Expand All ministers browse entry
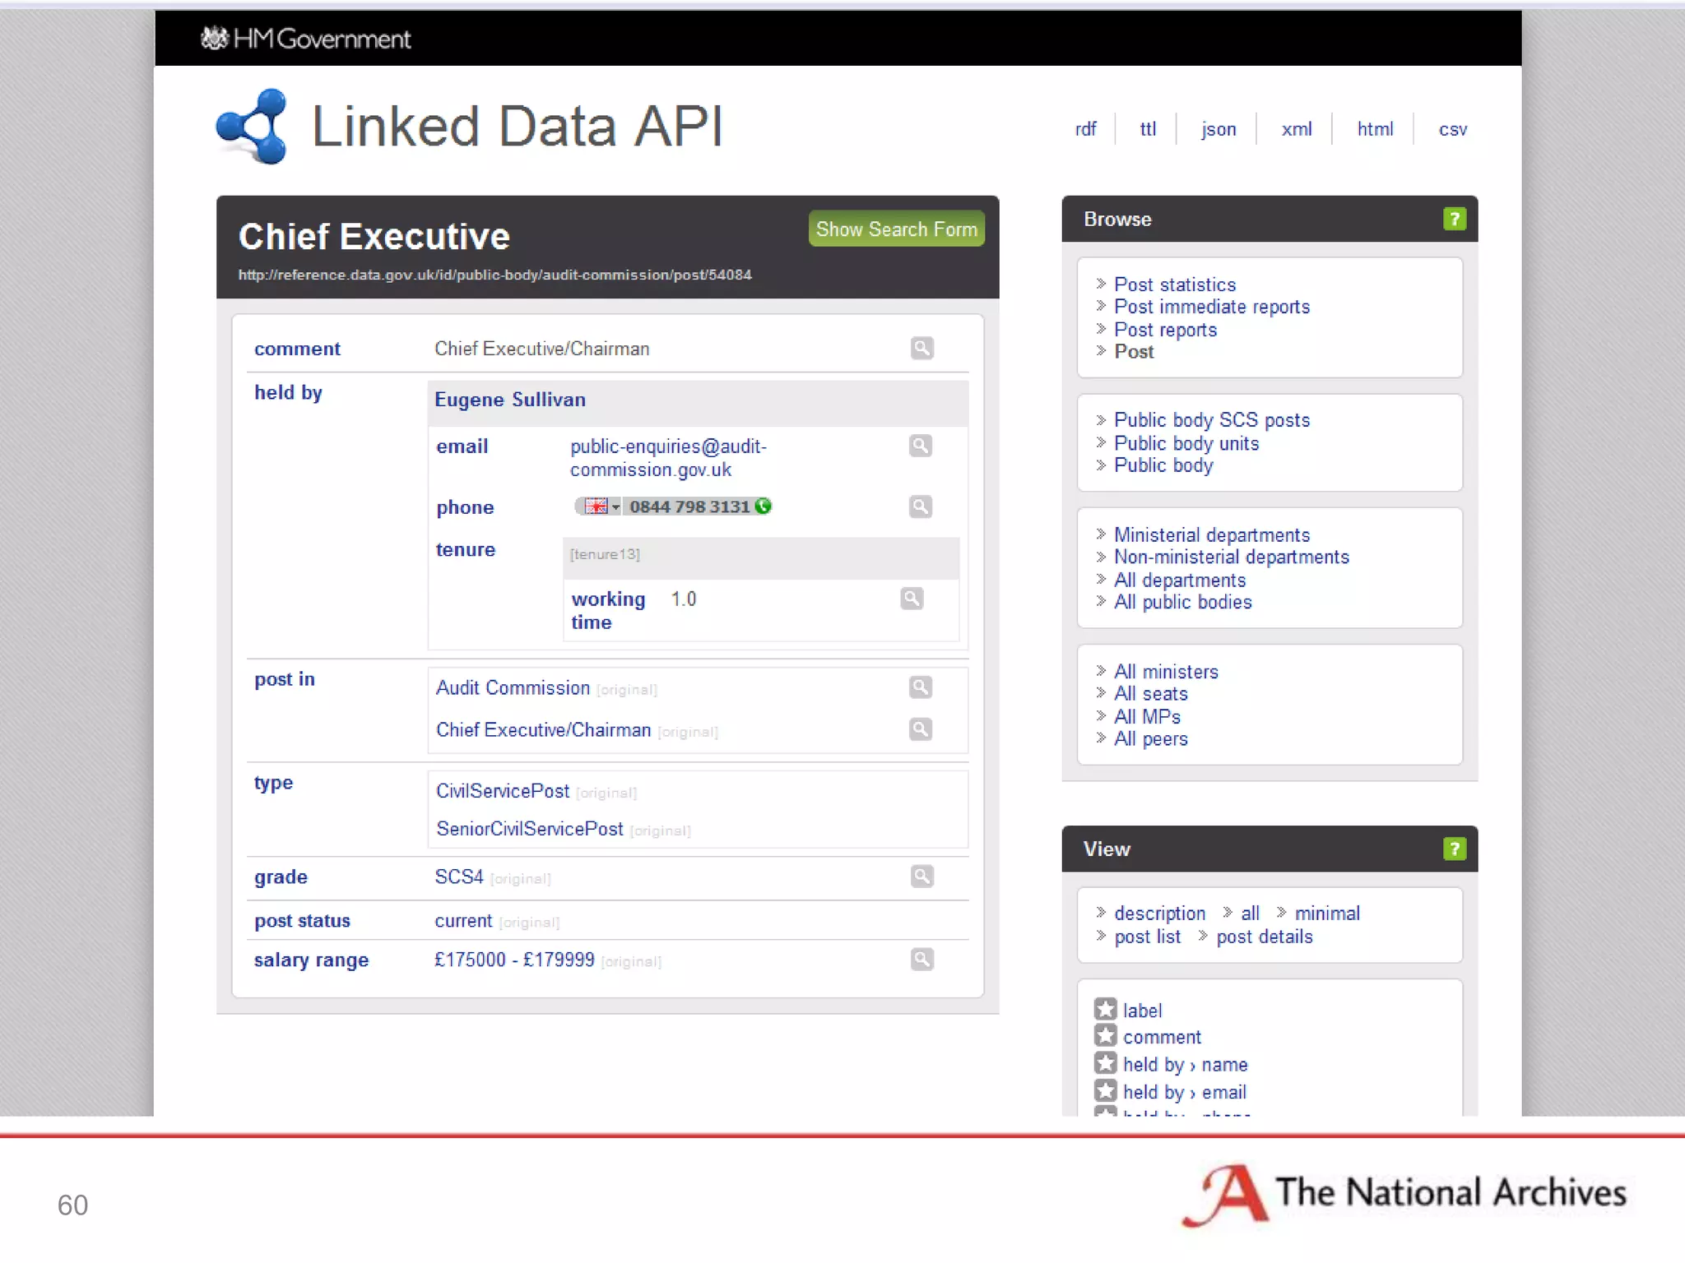Viewport: 1685px width, 1263px height. 1165,672
